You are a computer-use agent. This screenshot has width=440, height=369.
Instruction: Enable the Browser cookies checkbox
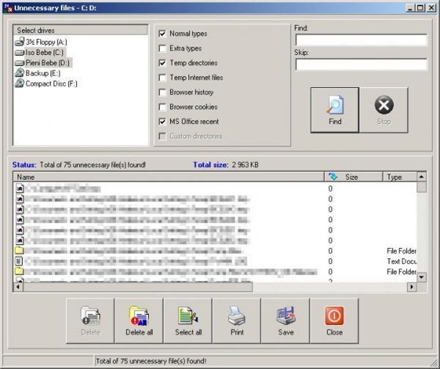162,107
